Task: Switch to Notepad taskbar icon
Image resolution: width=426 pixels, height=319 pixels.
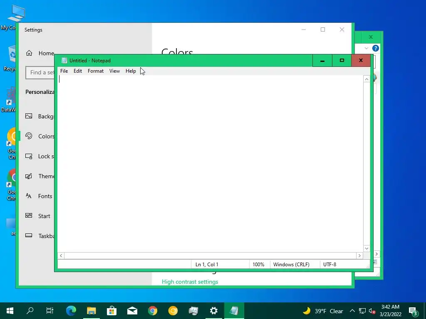Action: (234, 311)
